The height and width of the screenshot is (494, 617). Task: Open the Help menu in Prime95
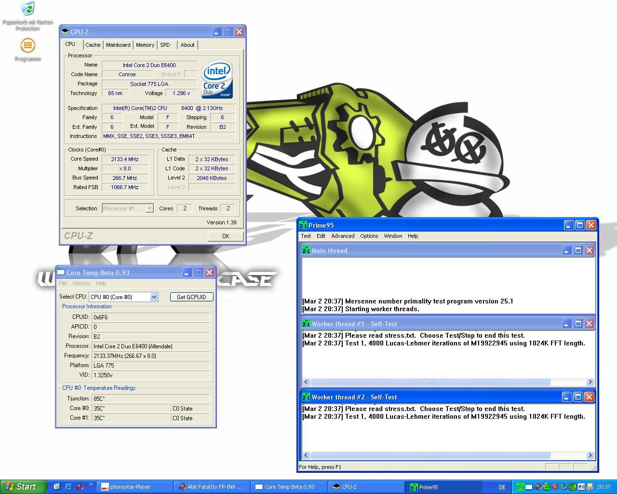point(413,236)
